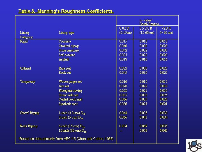Click the 'Jute net' lining type
The width and height of the screenshot is (202, 152).
click(x=64, y=86)
